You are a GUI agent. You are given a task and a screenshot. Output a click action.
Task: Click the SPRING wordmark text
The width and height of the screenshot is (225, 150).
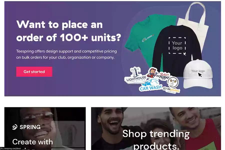click(30, 127)
